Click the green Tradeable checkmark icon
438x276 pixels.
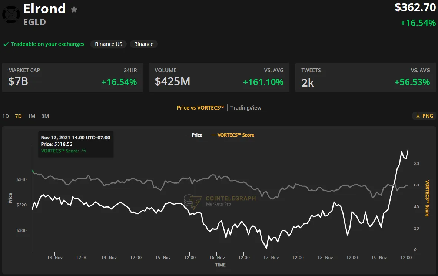click(x=6, y=44)
